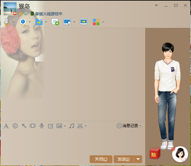This screenshot has width=191, height=166.
Task: Click the 发送(S) send button
Action: (124, 159)
